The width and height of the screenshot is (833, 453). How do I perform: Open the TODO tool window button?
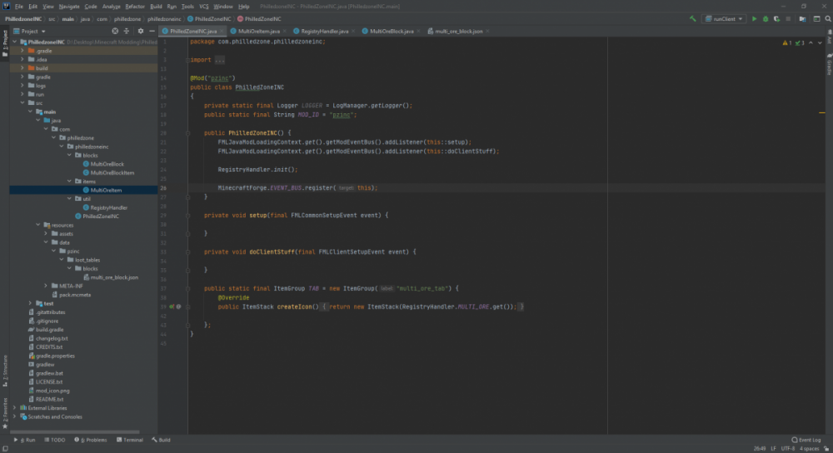[x=55, y=441]
